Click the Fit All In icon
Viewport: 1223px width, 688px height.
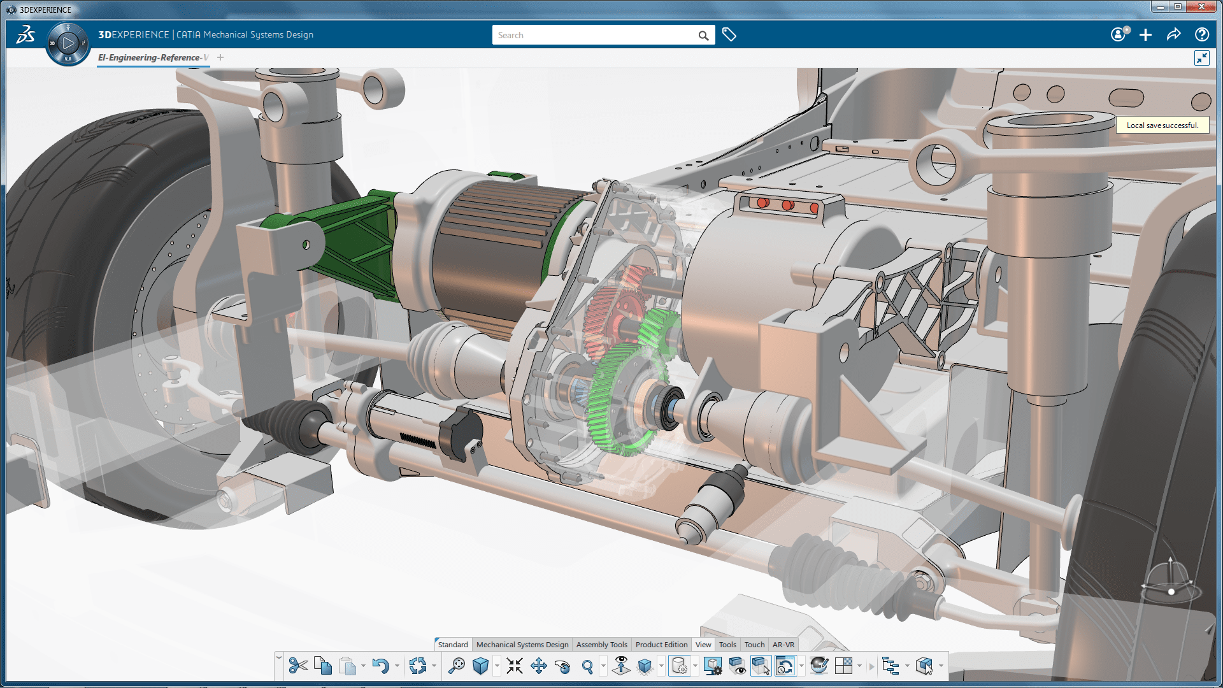515,666
